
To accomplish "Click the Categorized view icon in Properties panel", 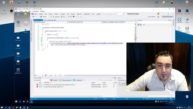I will click(x=138, y=25).
